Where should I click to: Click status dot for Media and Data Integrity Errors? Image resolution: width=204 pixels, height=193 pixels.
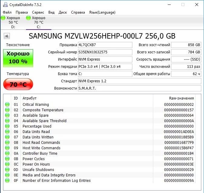pyautogui.click(x=7, y=175)
